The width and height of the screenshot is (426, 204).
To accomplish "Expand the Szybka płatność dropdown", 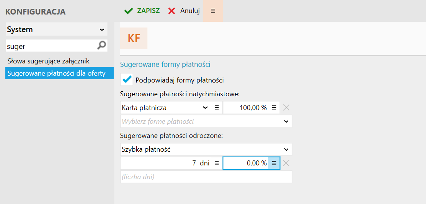I will [286, 149].
